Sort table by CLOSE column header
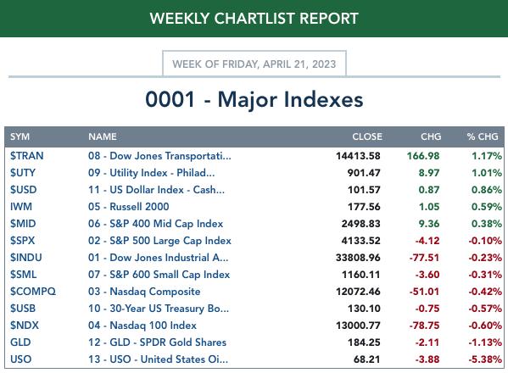Screen dimensions: 508x373 click(x=367, y=136)
